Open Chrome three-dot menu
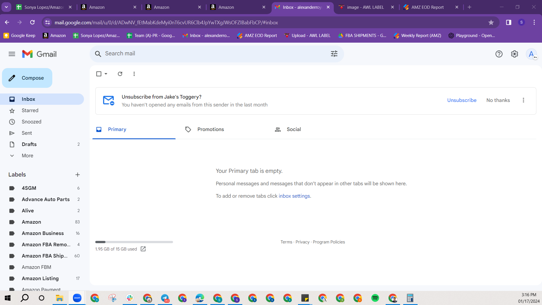 click(534, 23)
